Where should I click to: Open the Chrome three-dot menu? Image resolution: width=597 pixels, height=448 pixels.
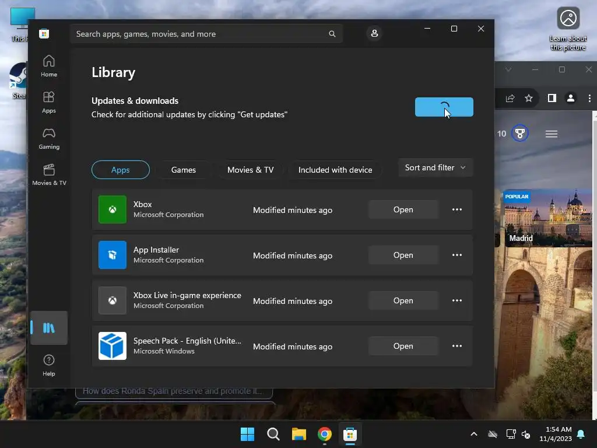[589, 98]
